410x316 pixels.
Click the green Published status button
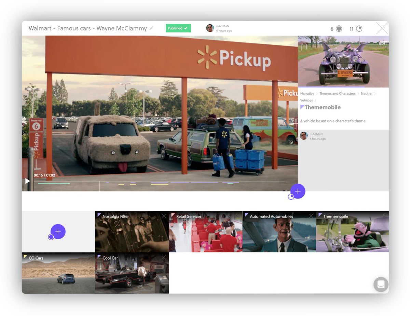178,28
